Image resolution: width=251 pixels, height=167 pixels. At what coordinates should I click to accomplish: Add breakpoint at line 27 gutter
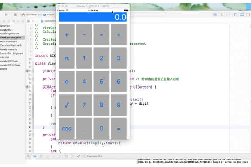pos(30,127)
